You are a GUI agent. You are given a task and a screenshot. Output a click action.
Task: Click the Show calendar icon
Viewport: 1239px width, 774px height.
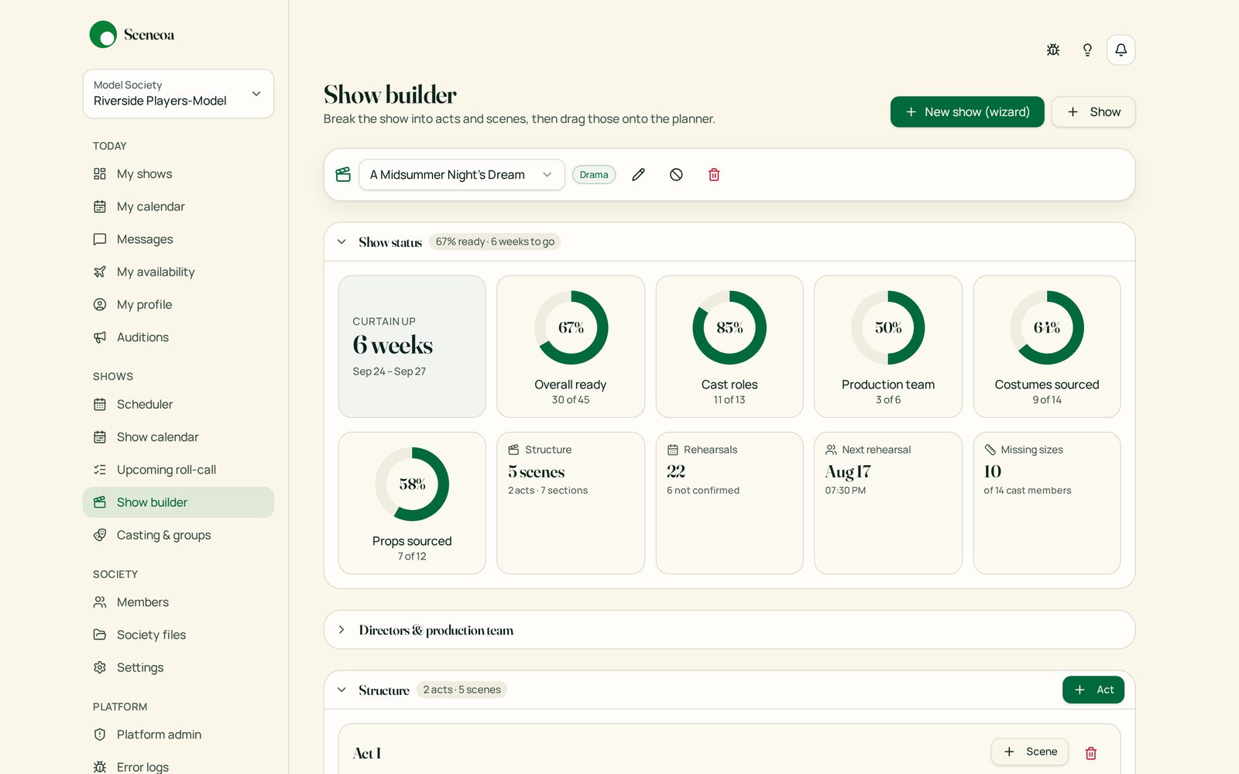100,437
